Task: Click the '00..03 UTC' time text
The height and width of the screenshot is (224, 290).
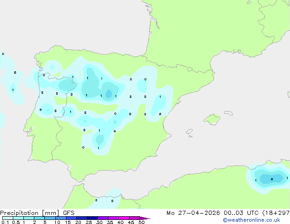Action: click(x=241, y=213)
